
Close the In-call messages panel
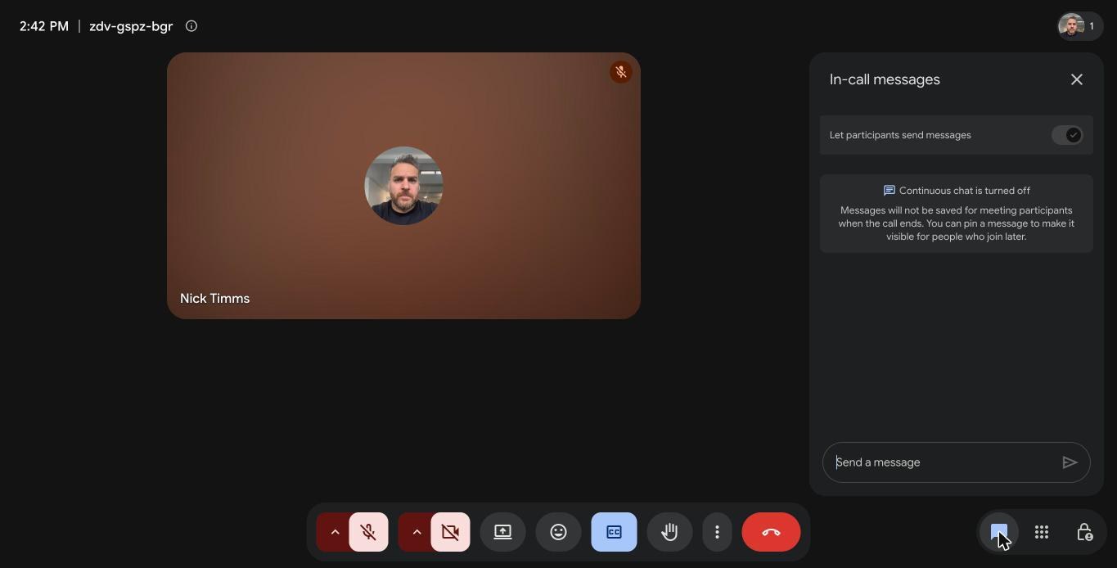click(x=1077, y=79)
